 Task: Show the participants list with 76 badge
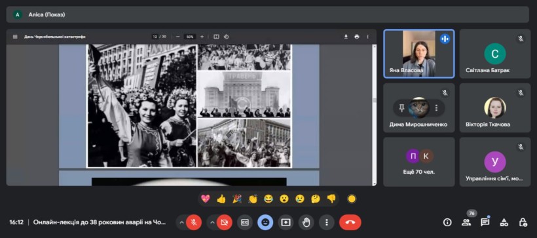coord(466,222)
